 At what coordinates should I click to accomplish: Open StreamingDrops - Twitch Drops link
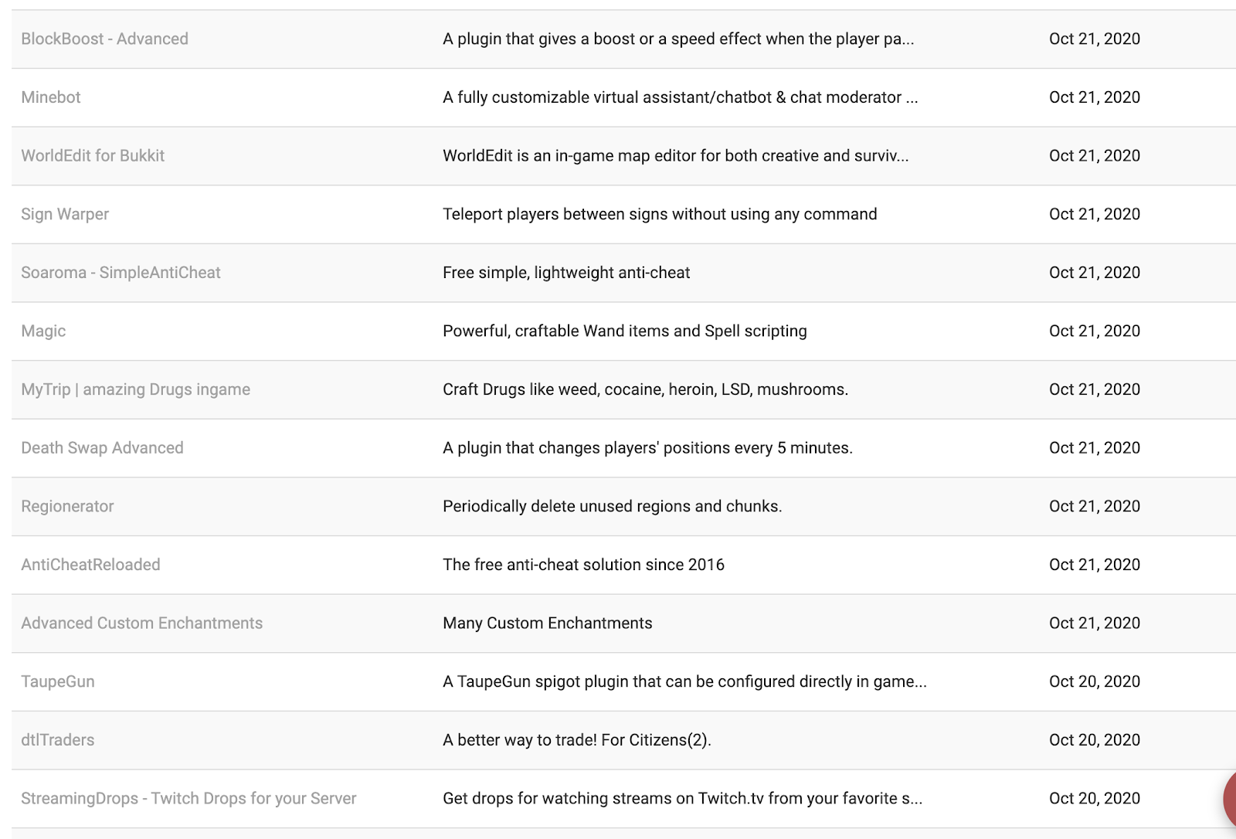(x=188, y=798)
